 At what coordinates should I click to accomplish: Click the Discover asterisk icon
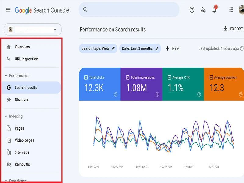click(x=9, y=100)
